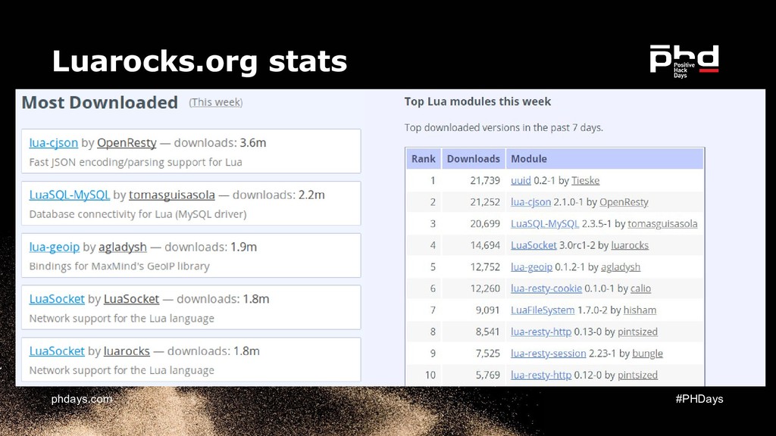Screen dimensions: 776x436
Task: Click the Module column header
Action: pyautogui.click(x=604, y=159)
